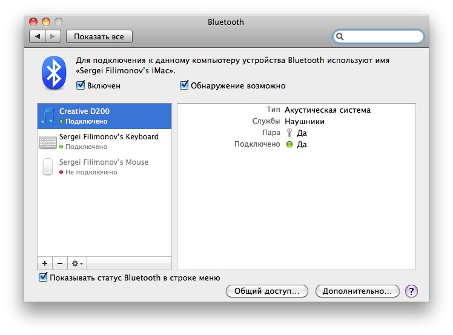453x335 pixels.
Task: Toggle the Обнаружение возможно checkbox
Action: coord(184,85)
